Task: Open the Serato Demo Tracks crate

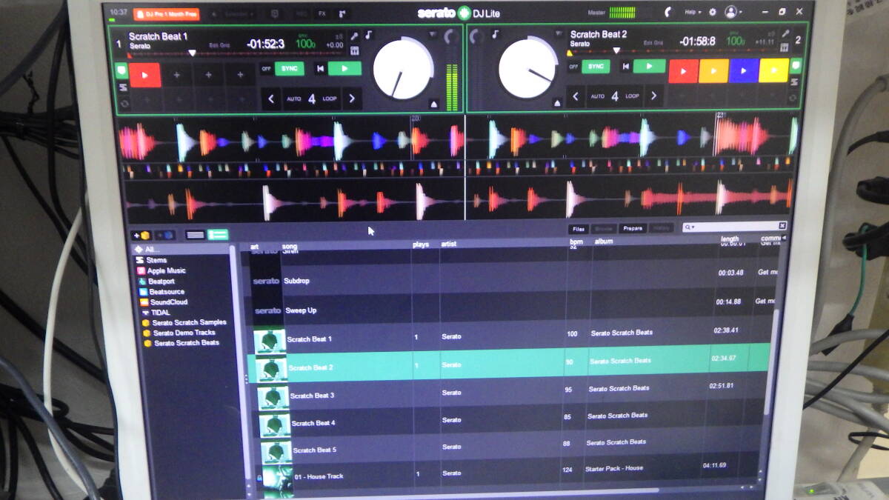Action: tap(184, 333)
